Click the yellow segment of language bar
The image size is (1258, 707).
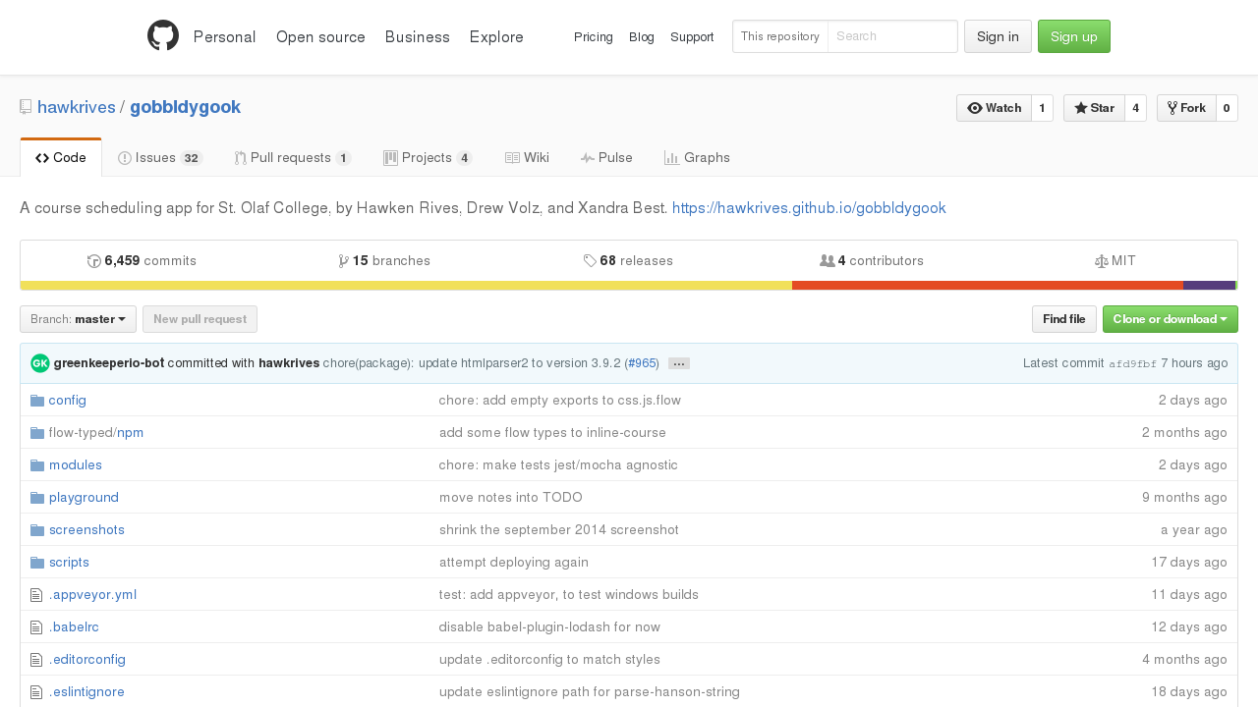point(406,286)
